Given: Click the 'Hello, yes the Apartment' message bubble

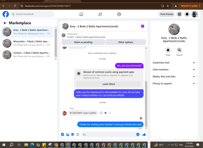Looking at the screenshot, I should [x=109, y=94].
